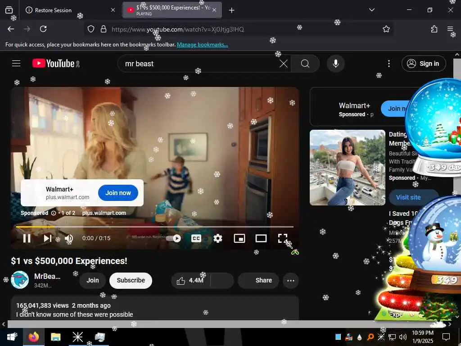The image size is (461, 346).
Task: Open YouTube hamburger guide menu
Action: pos(16,64)
